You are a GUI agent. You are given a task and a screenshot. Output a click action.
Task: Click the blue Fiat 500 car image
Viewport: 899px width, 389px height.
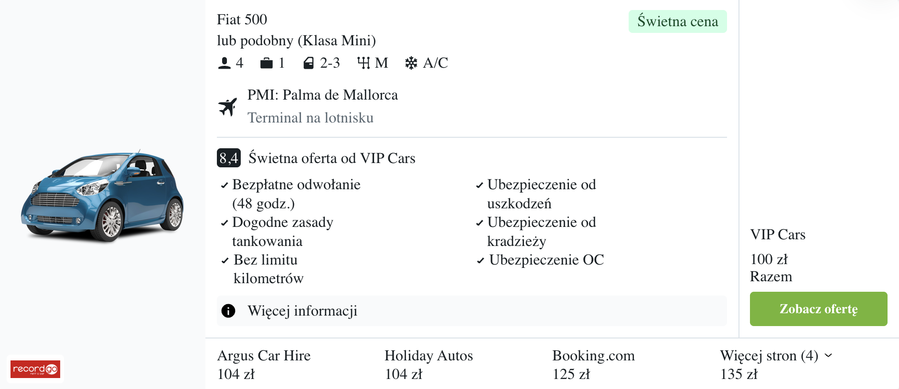pos(102,196)
